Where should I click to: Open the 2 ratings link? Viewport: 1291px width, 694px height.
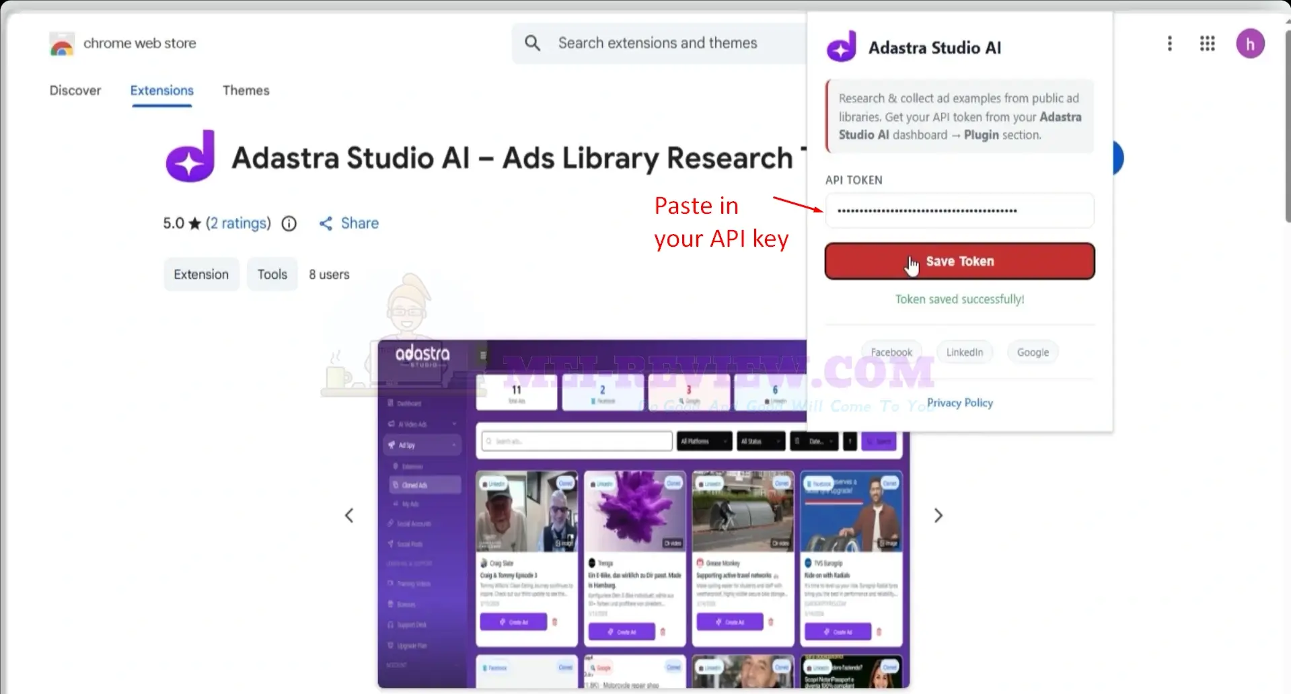(x=238, y=223)
